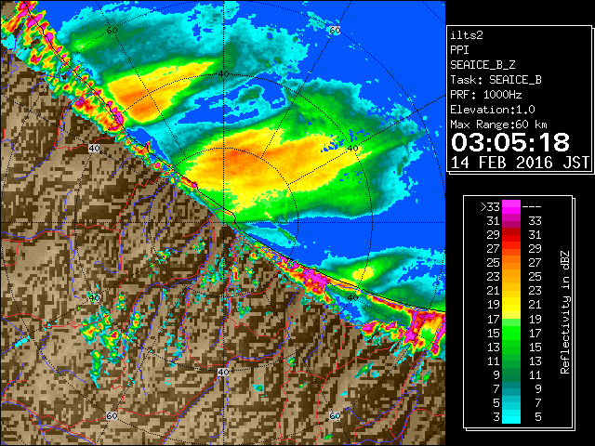Click the "PPI" scan type text
This screenshot has width=595, height=446.
point(459,50)
